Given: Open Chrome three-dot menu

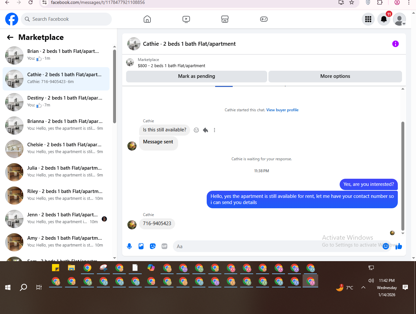Looking at the screenshot, I should click(409, 3).
